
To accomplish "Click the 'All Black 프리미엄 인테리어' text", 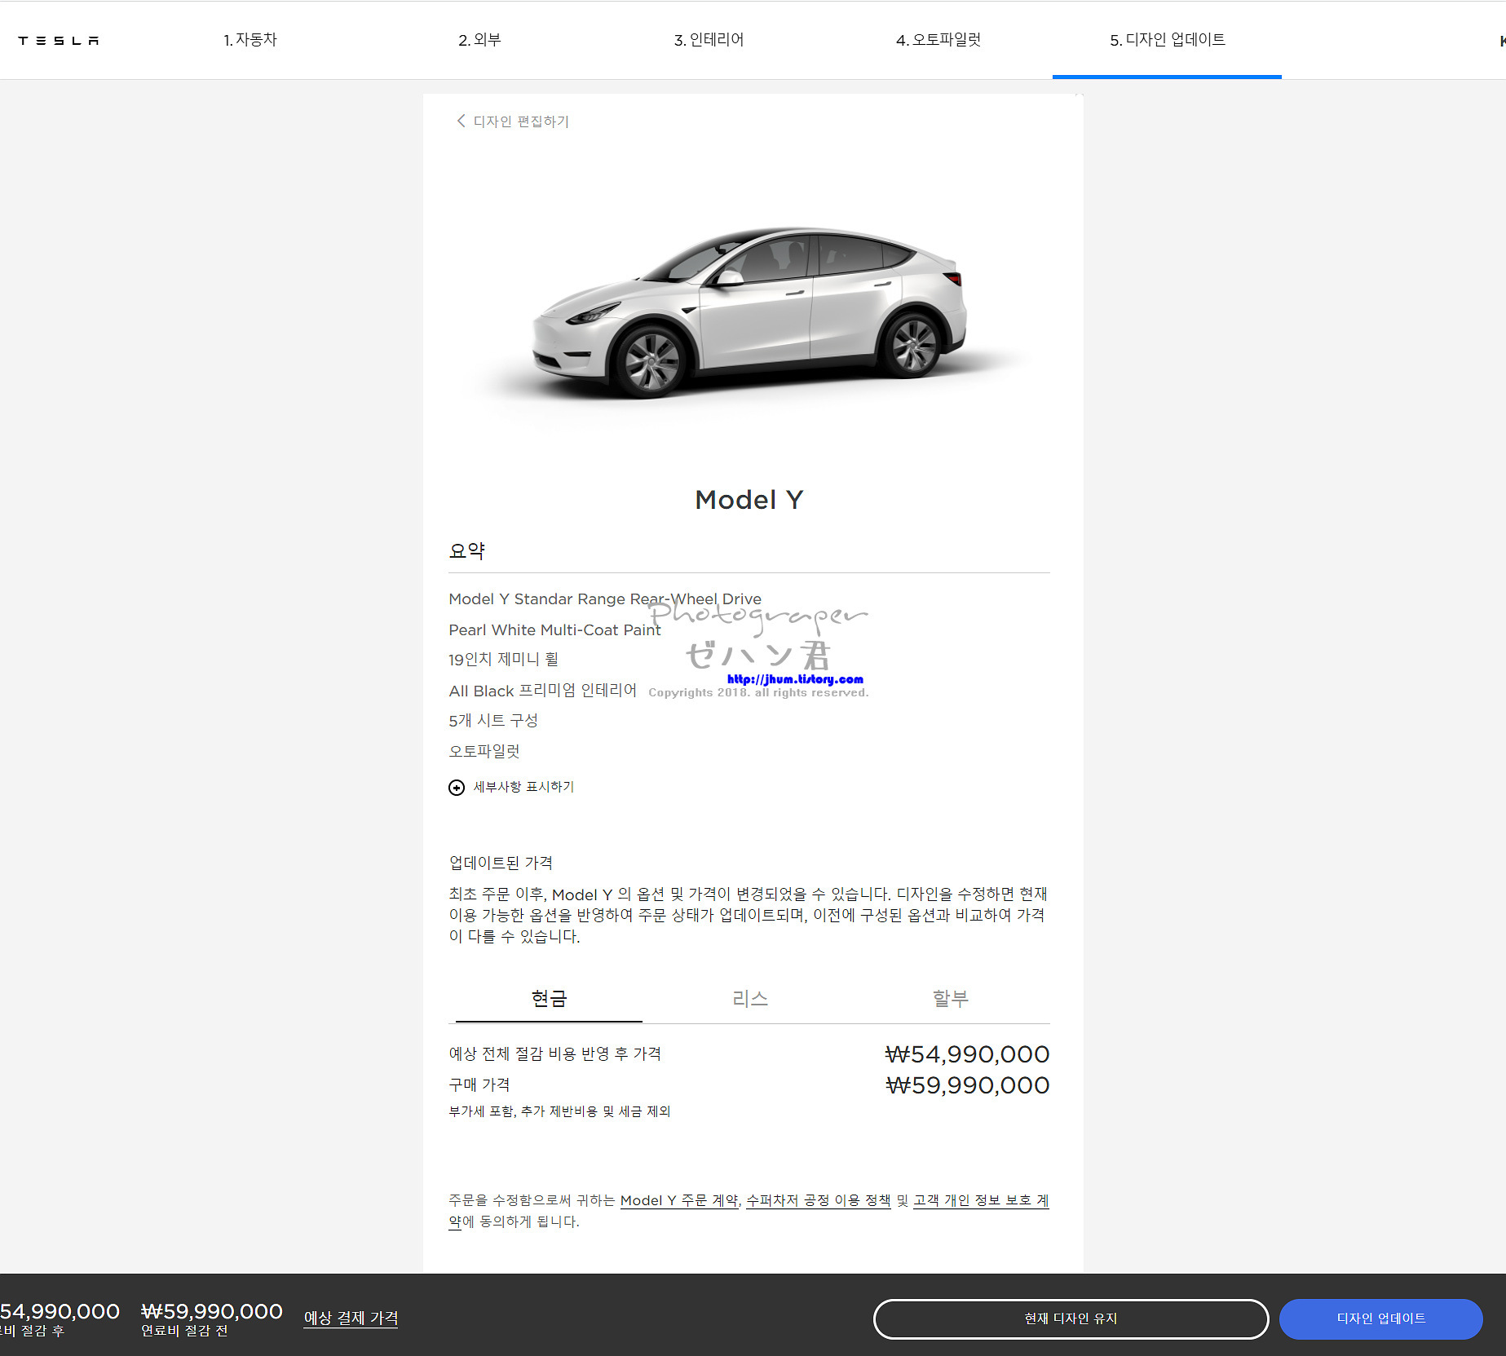I will [x=542, y=691].
